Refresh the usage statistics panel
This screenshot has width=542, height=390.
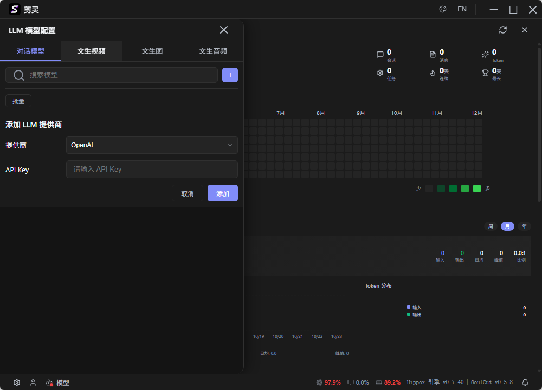point(503,30)
